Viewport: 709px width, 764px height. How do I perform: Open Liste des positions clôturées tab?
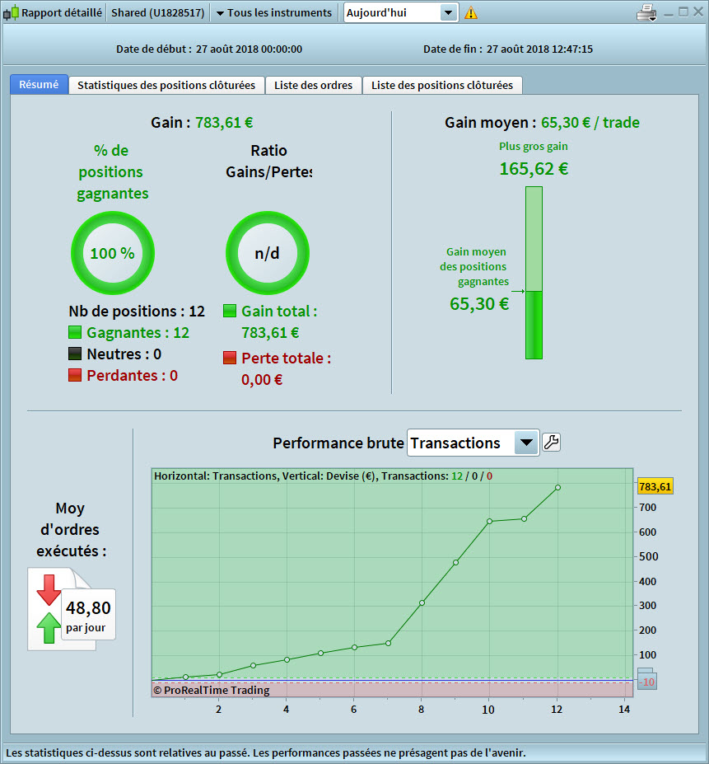coord(441,85)
